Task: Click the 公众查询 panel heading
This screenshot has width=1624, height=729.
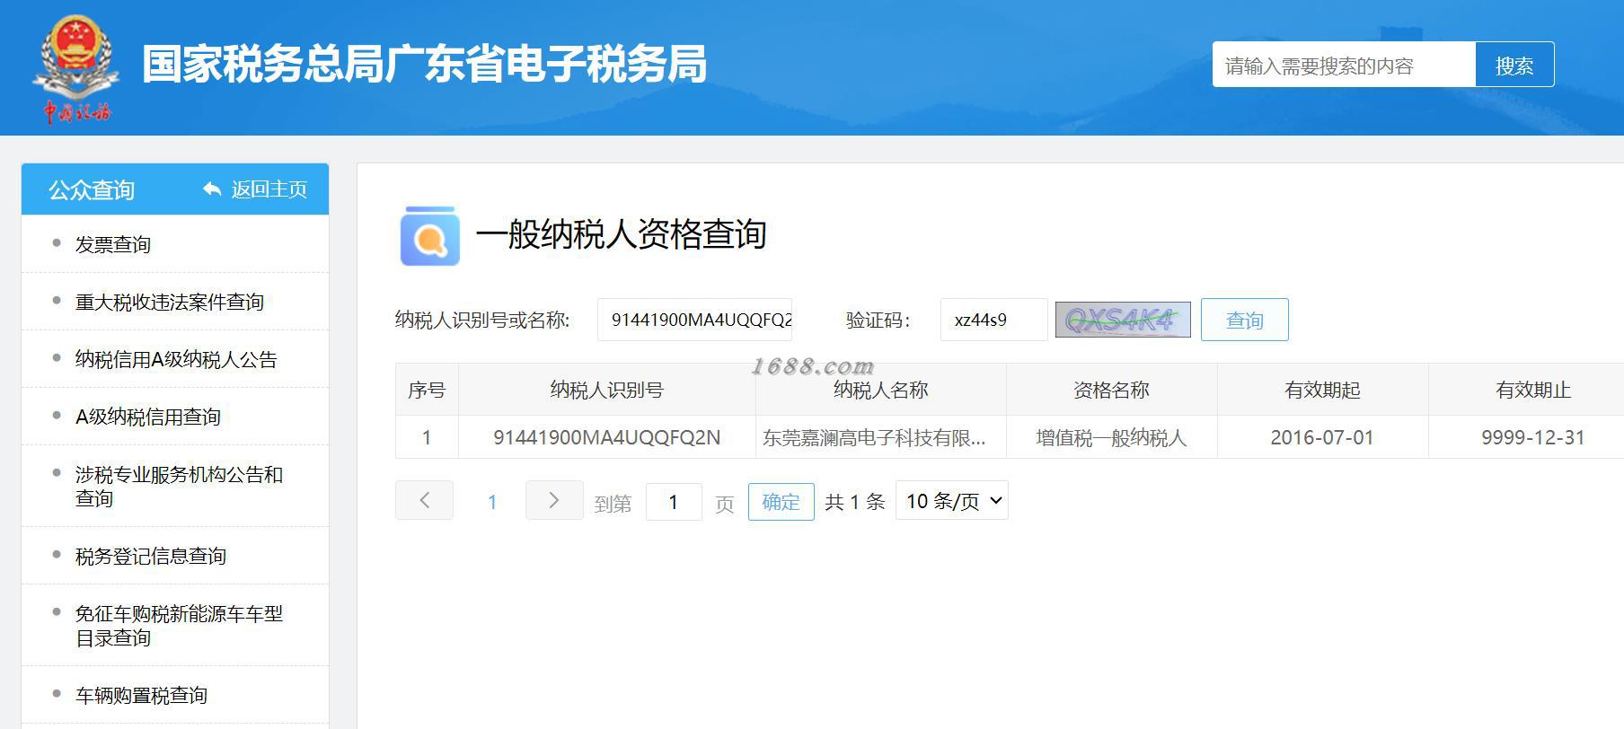Action: click(x=92, y=189)
